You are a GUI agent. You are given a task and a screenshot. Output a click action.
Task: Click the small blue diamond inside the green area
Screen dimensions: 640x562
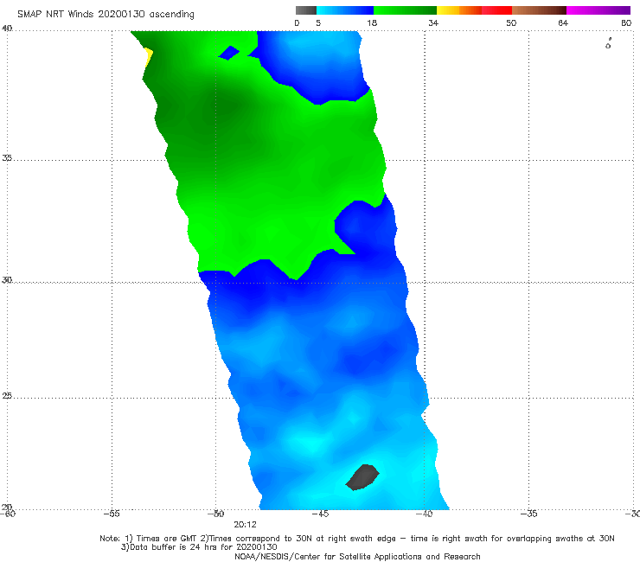[x=229, y=53]
